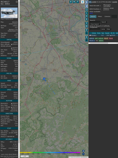Open the map layer switcher icon
Screen dimensions: 118x158
click(83, 2)
